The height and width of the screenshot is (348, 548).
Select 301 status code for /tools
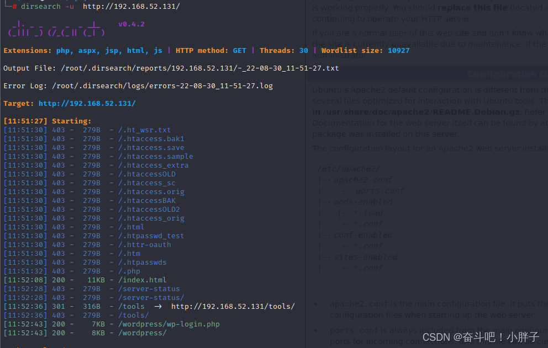[59, 307]
